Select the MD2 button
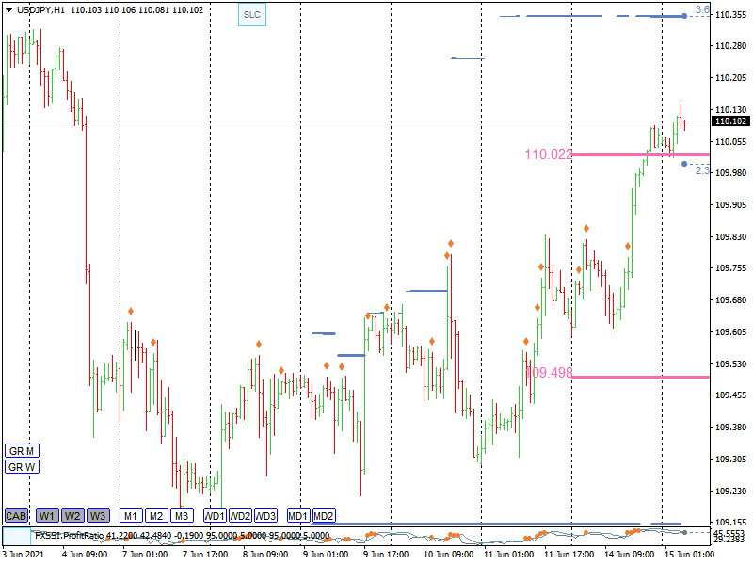The image size is (753, 565). (x=324, y=516)
